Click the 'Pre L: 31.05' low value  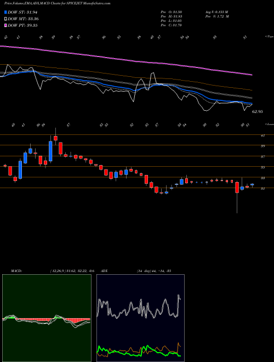point(172,21)
